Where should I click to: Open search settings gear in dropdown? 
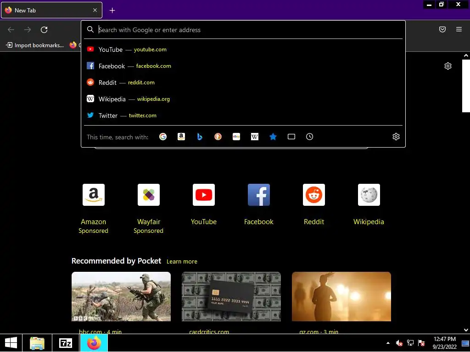pos(396,137)
